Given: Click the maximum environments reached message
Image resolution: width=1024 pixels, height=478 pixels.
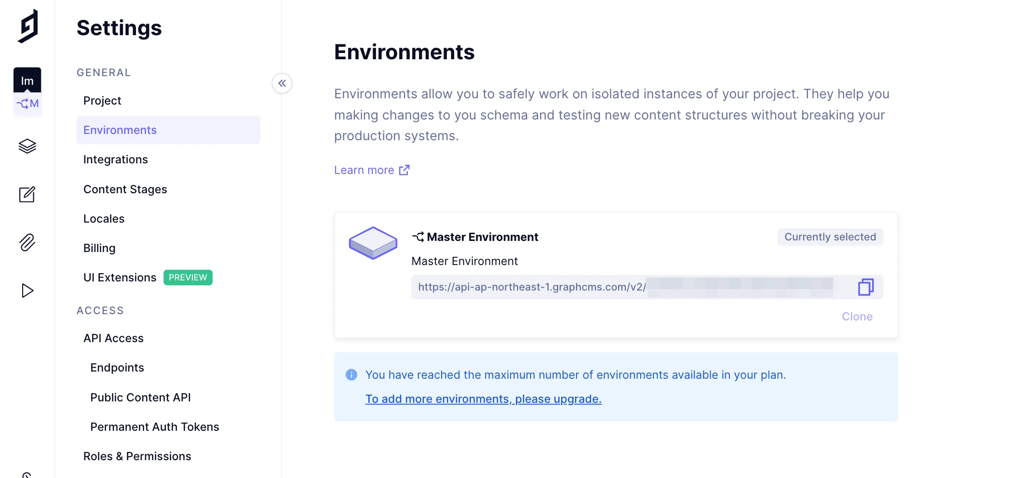Looking at the screenshot, I should click(x=576, y=375).
